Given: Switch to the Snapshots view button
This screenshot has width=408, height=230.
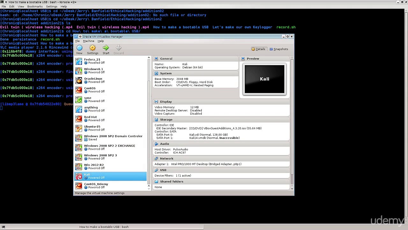Looking at the screenshot, I should [279, 49].
